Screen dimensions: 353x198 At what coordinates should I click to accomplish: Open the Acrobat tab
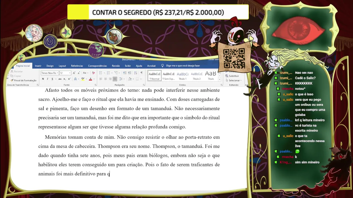coord(151,66)
